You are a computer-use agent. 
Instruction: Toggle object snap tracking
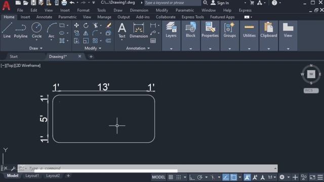(x=226, y=177)
